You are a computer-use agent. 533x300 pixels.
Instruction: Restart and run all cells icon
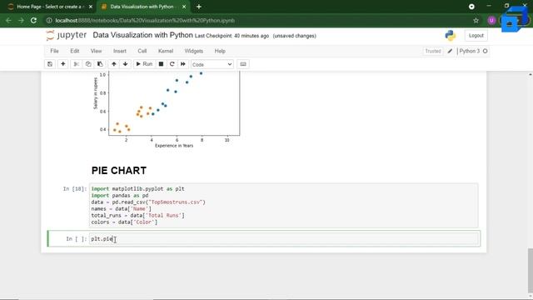[183, 64]
